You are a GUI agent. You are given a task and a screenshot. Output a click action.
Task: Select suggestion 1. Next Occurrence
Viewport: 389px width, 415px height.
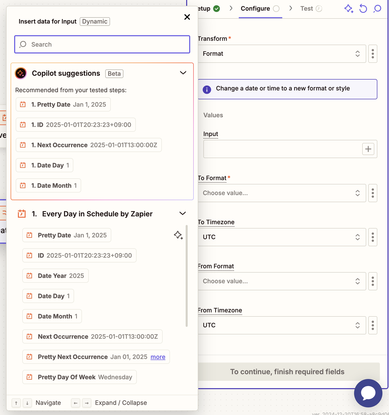point(89,145)
